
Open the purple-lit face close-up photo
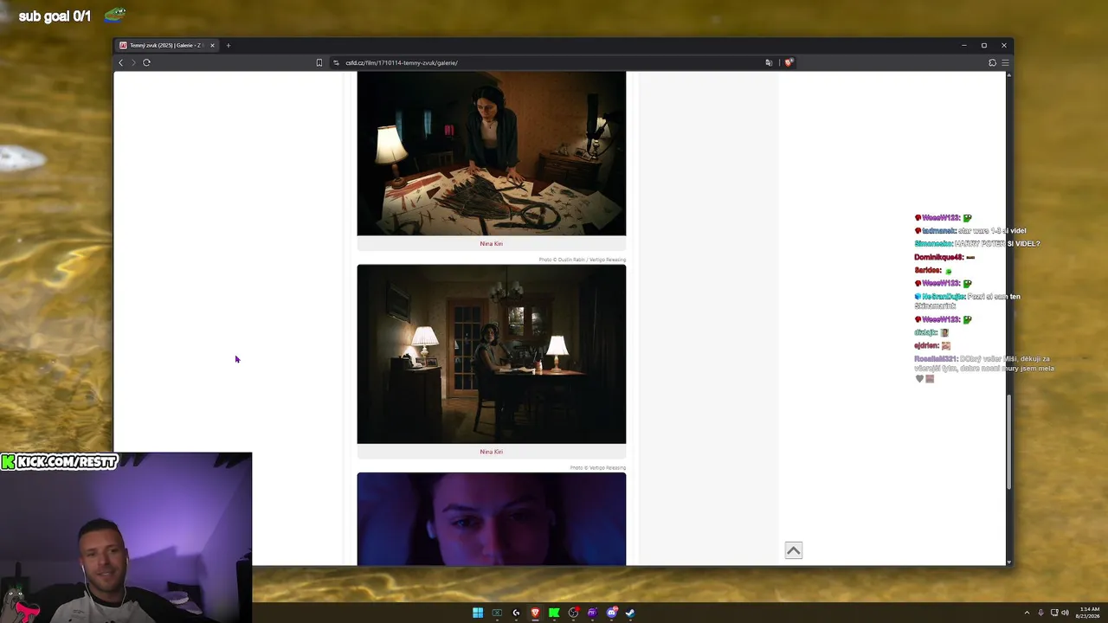click(x=492, y=519)
